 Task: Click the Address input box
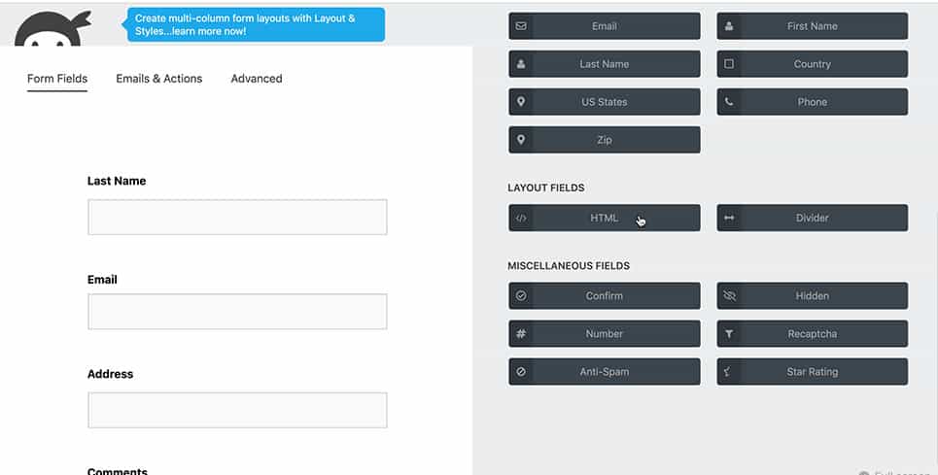(x=237, y=410)
